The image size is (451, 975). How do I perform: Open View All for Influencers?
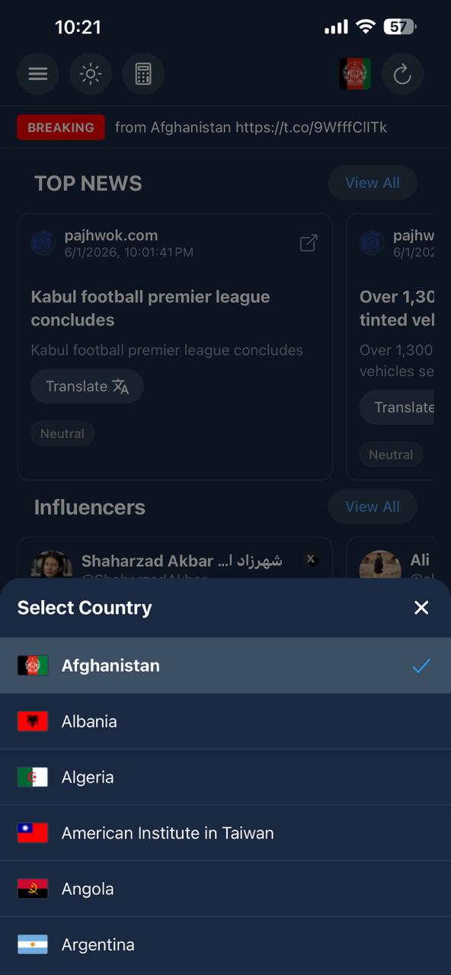[x=373, y=507]
